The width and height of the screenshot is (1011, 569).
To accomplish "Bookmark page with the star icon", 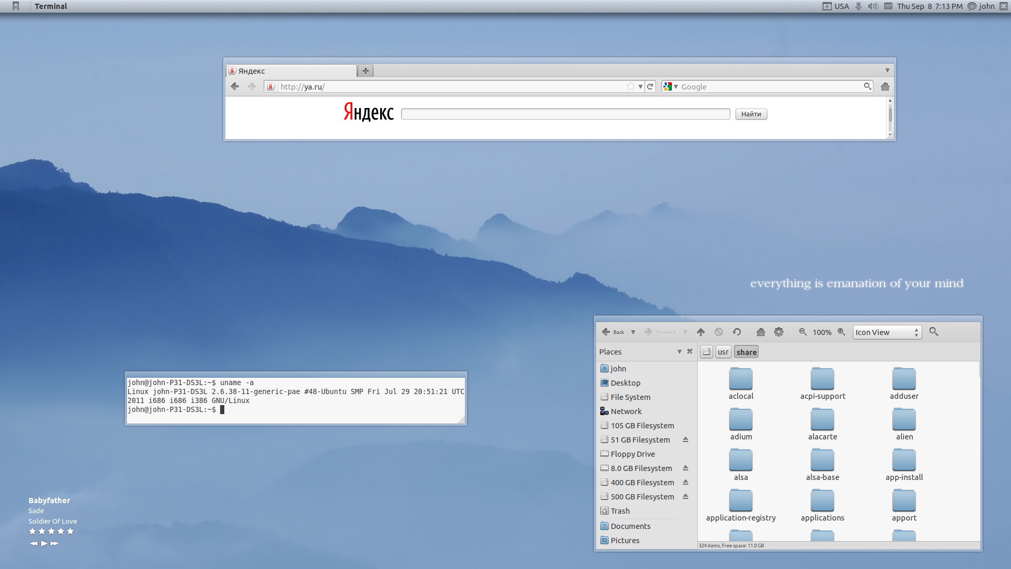I will pyautogui.click(x=631, y=86).
